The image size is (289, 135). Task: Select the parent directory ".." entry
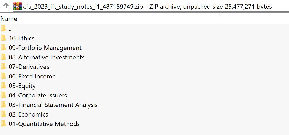coord(10,29)
